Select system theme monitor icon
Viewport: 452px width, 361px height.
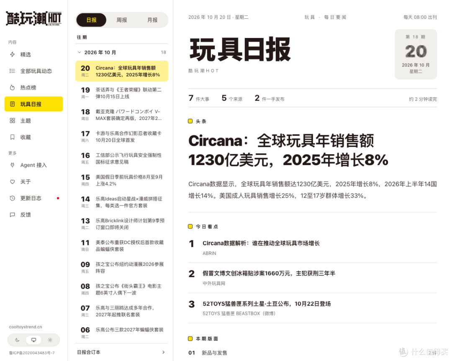tap(34, 340)
